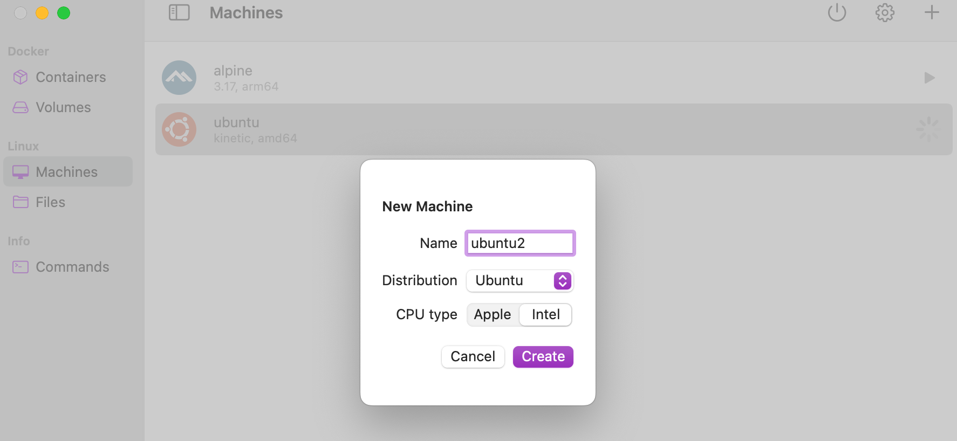Open settings with the gear icon

[x=885, y=12]
